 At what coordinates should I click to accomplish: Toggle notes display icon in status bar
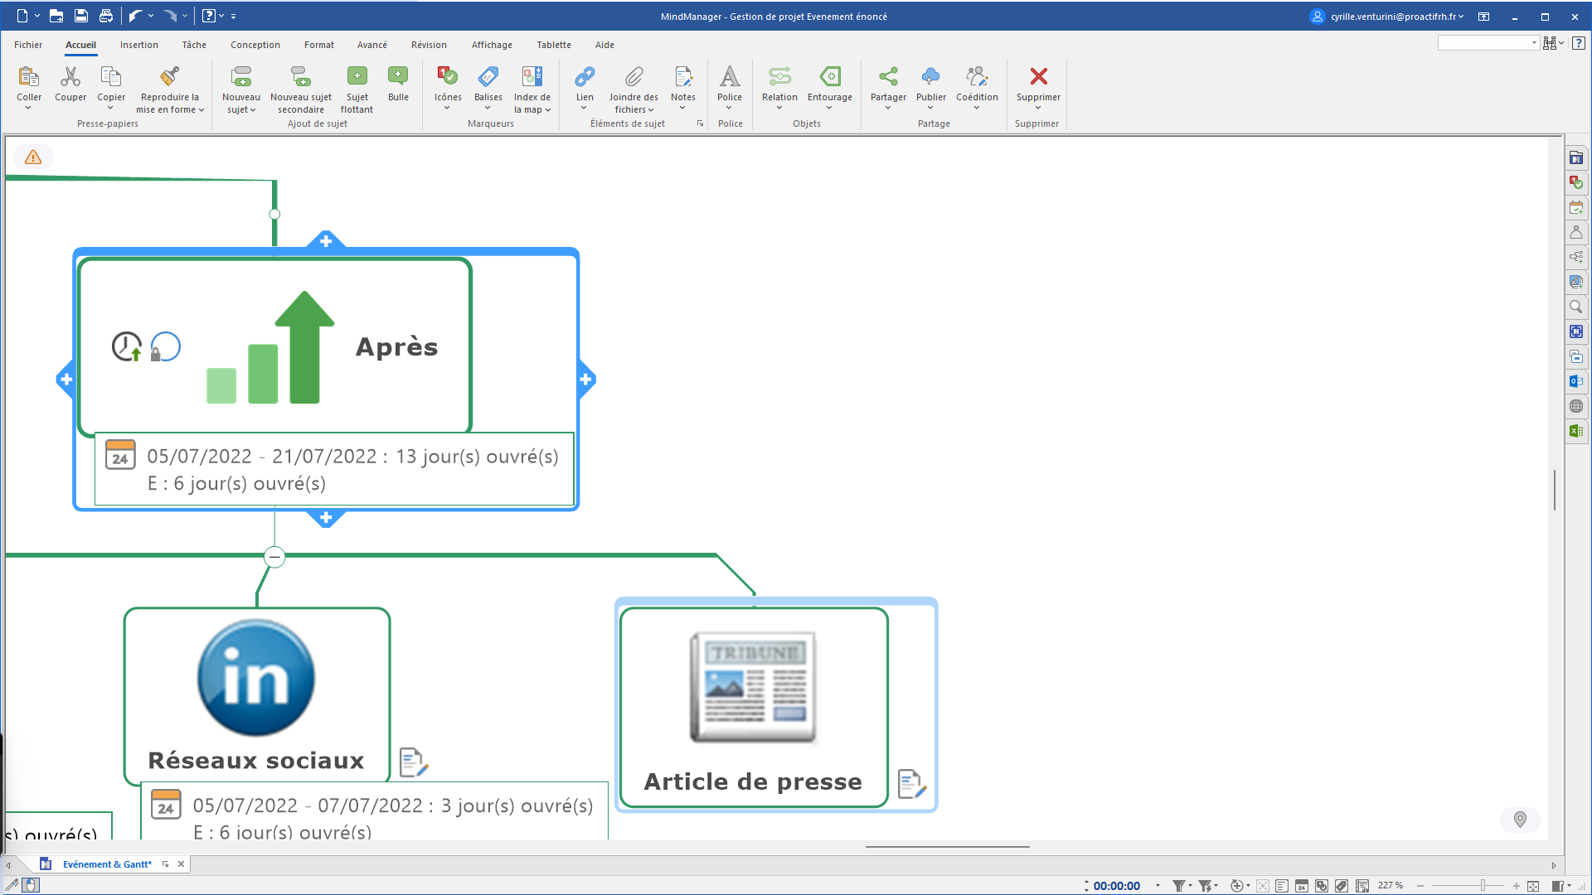[x=1282, y=886]
